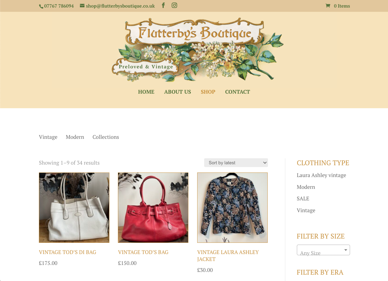This screenshot has width=388, height=281.
Task: Select the CONTACT menu item
Action: [x=238, y=92]
